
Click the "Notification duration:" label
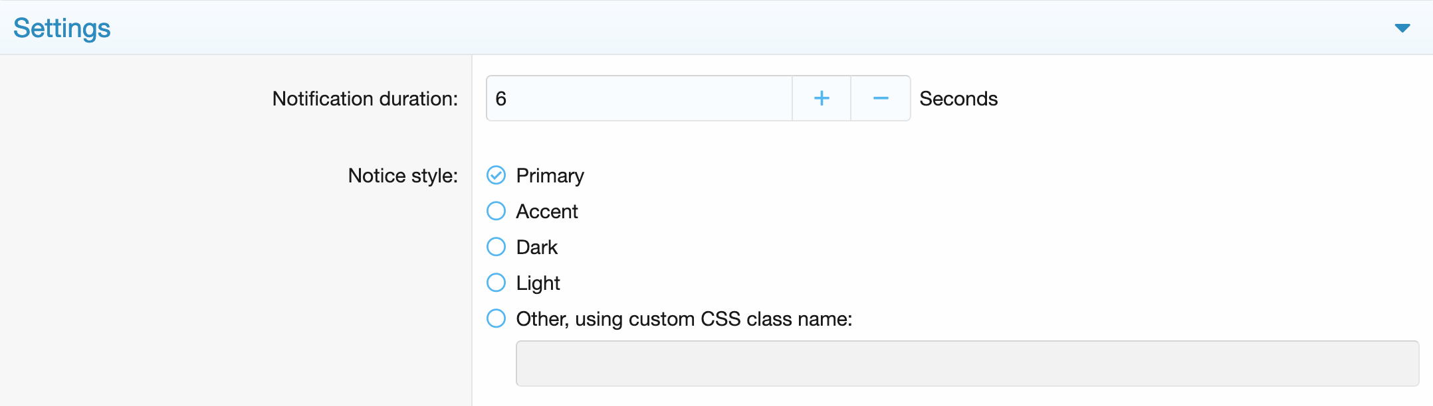point(365,99)
